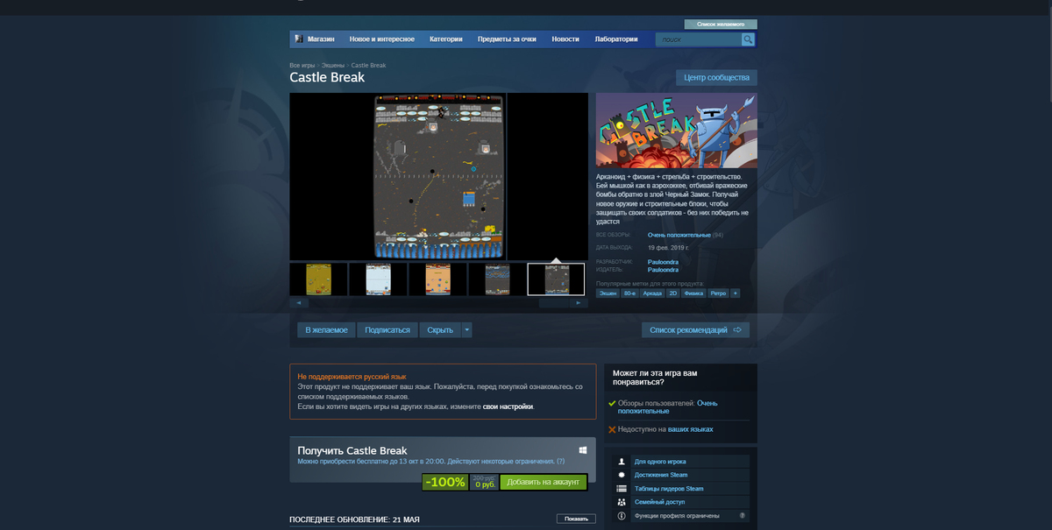The image size is (1052, 530).
Task: Click the family sharing icon
Action: [x=622, y=502]
